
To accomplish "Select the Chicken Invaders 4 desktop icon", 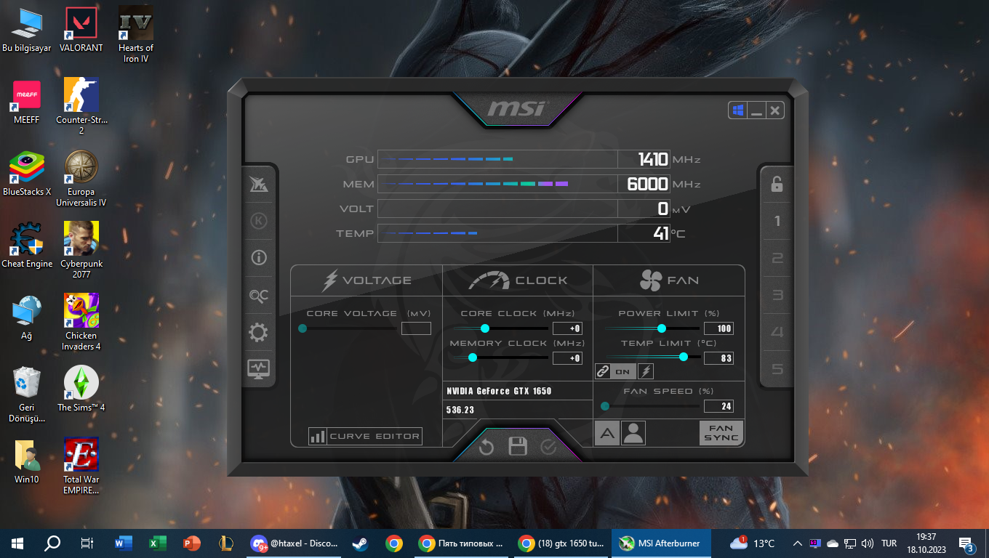I will pos(81,322).
